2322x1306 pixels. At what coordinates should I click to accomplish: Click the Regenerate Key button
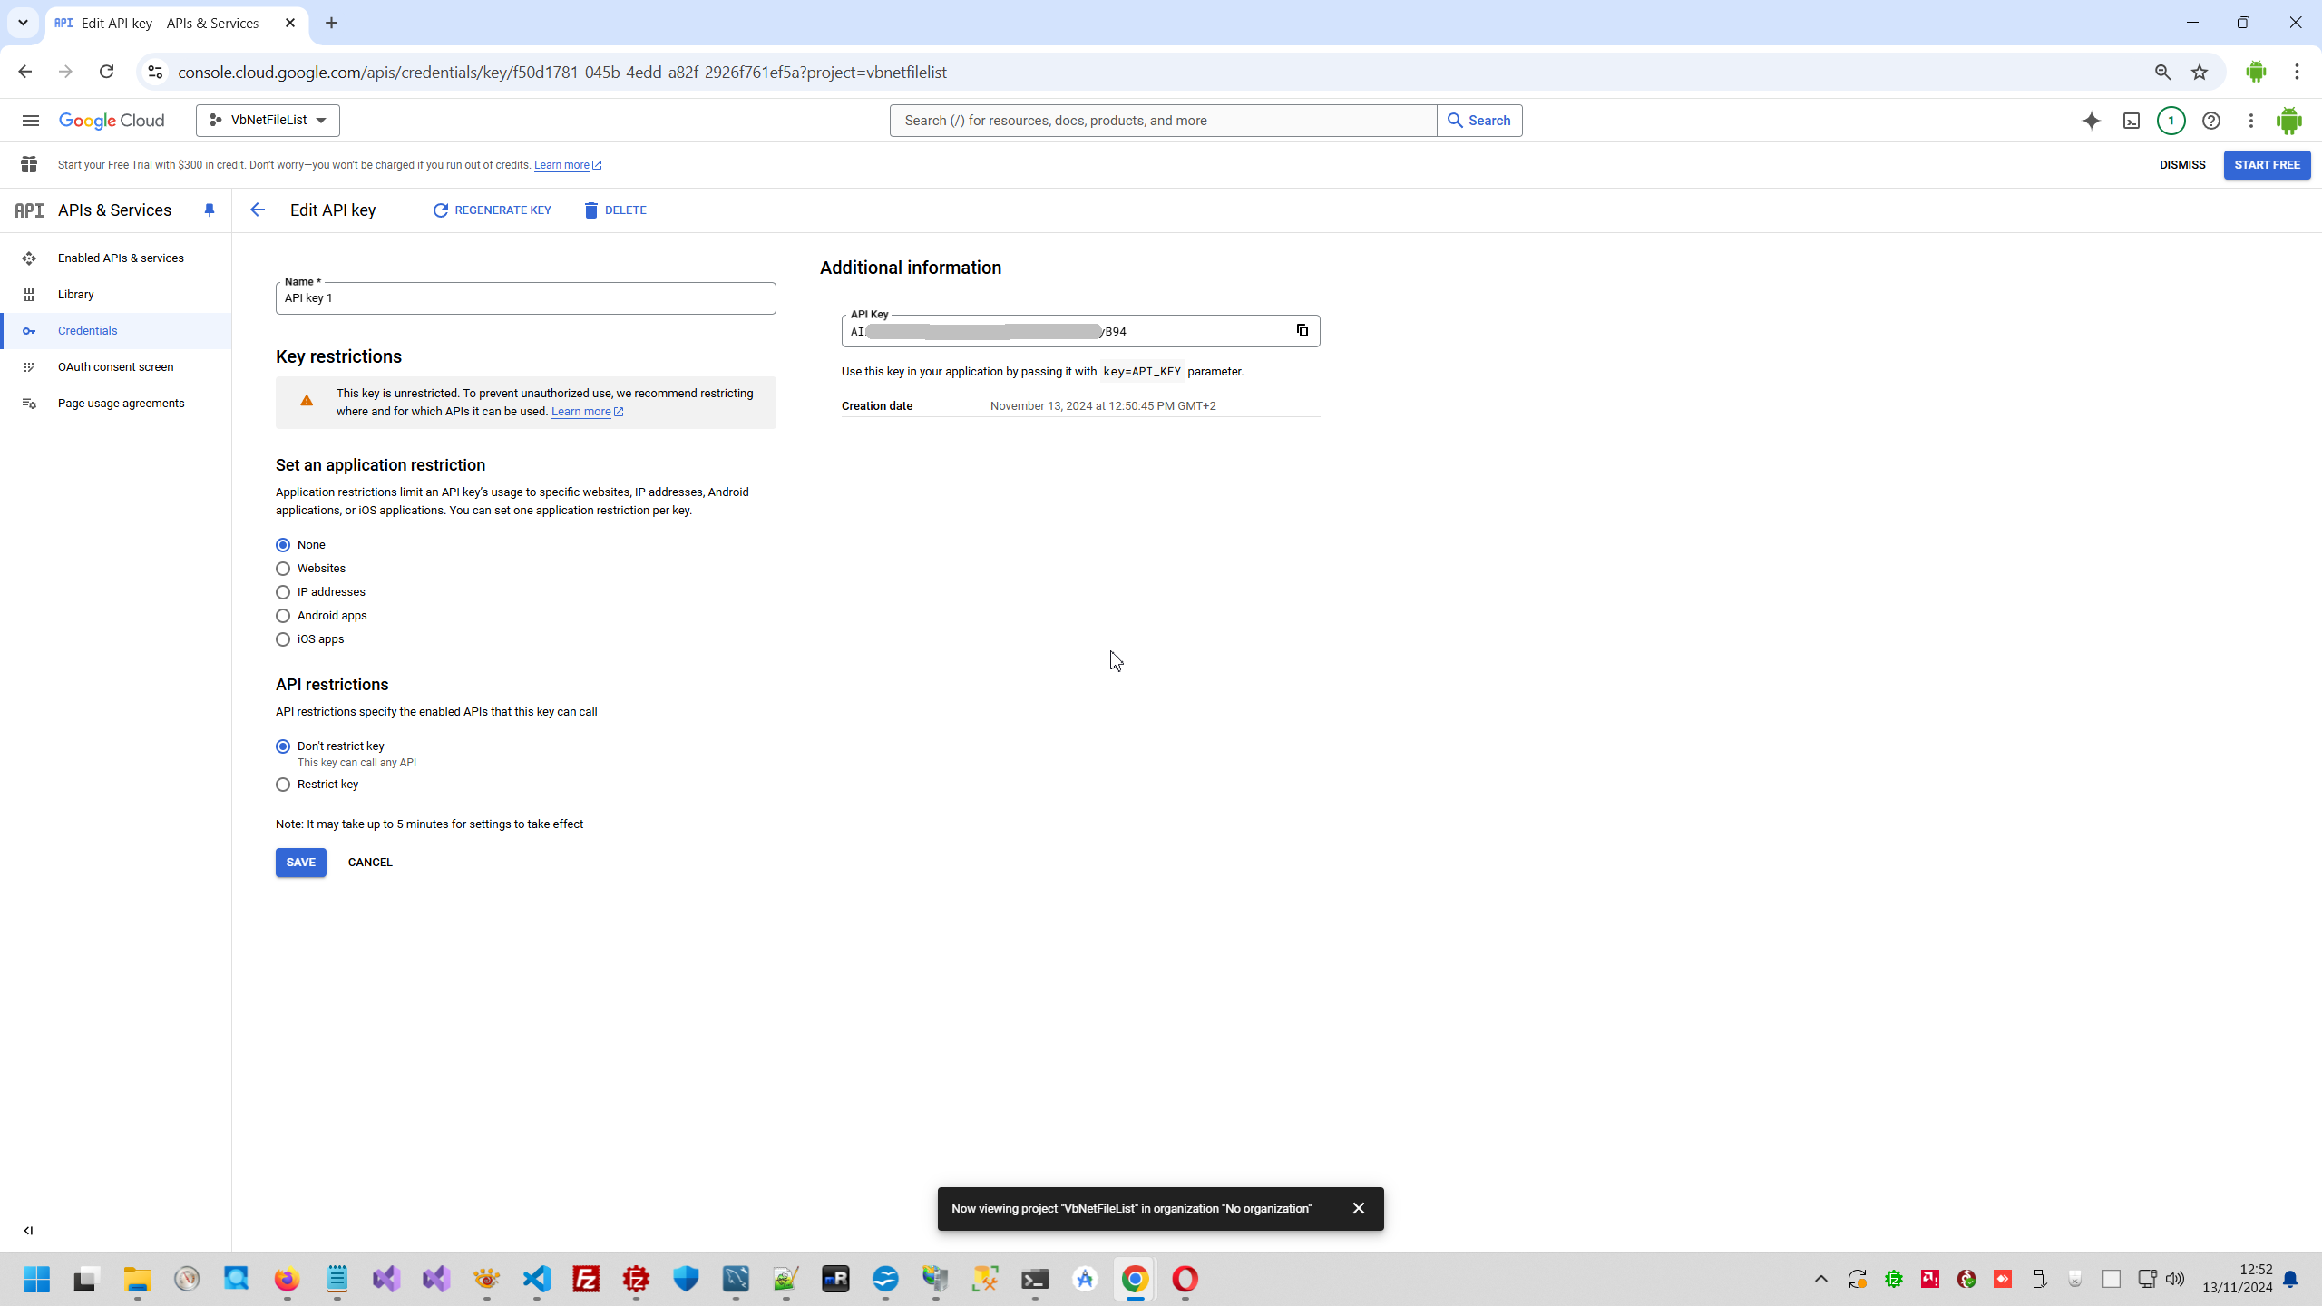tap(493, 210)
